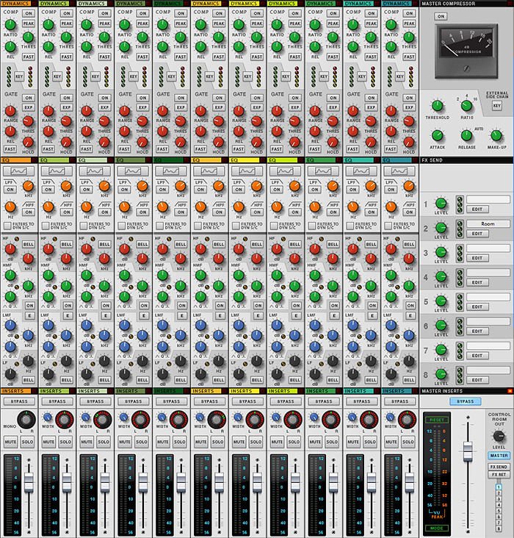Solo the first mixer channel
This screenshot has height=538, width=514.
pos(27,441)
